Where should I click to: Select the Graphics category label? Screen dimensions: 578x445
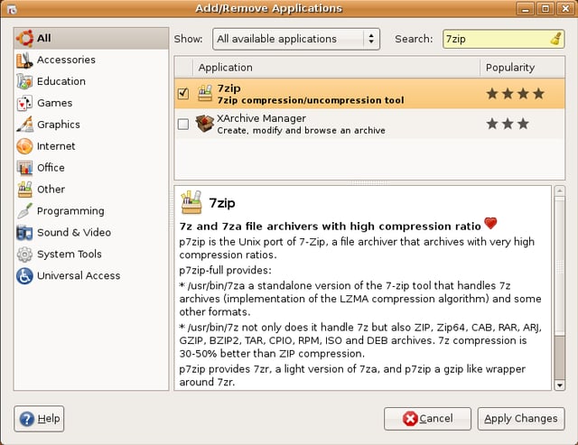coord(59,125)
